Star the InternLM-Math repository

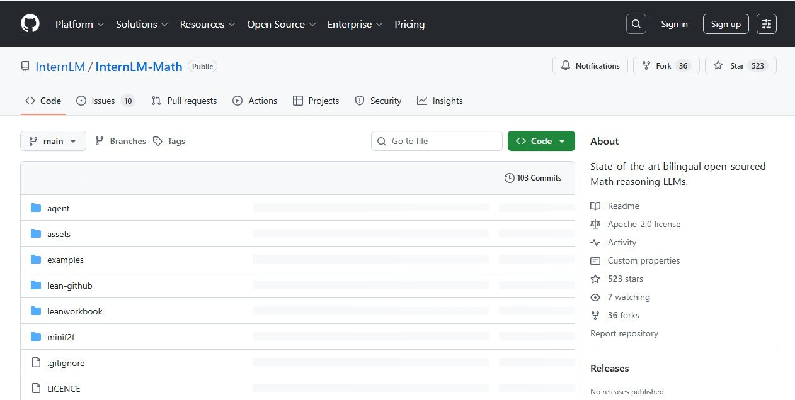pos(729,65)
